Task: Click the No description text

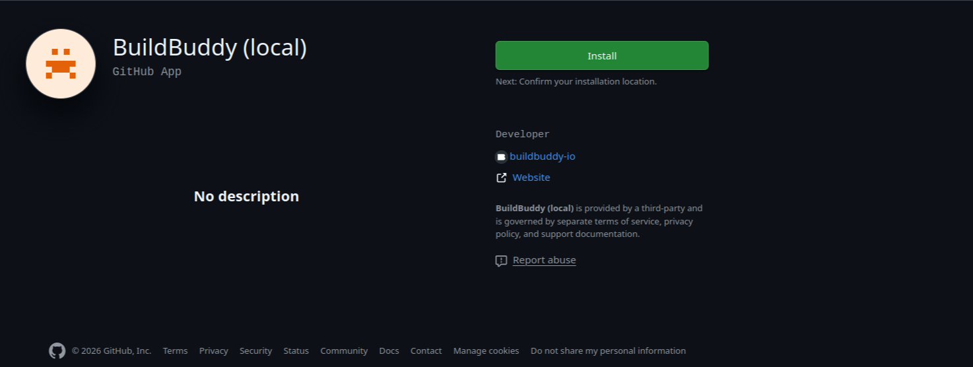Action: pyautogui.click(x=246, y=196)
